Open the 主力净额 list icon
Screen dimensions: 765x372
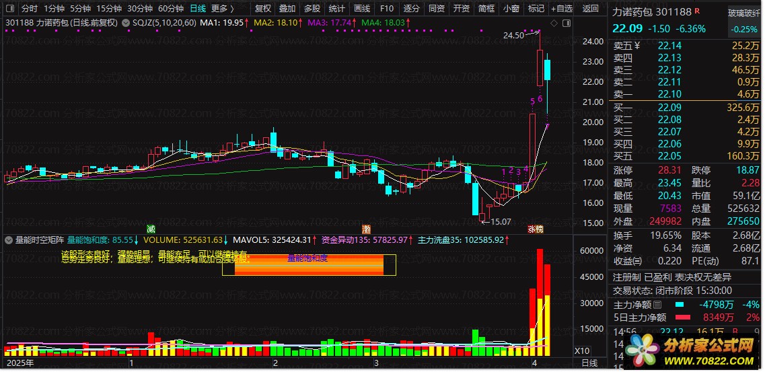[x=657, y=305]
